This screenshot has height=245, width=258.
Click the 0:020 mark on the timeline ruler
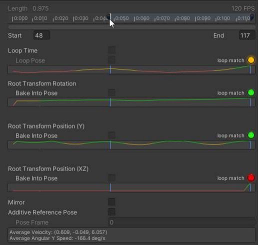[x=60, y=18]
